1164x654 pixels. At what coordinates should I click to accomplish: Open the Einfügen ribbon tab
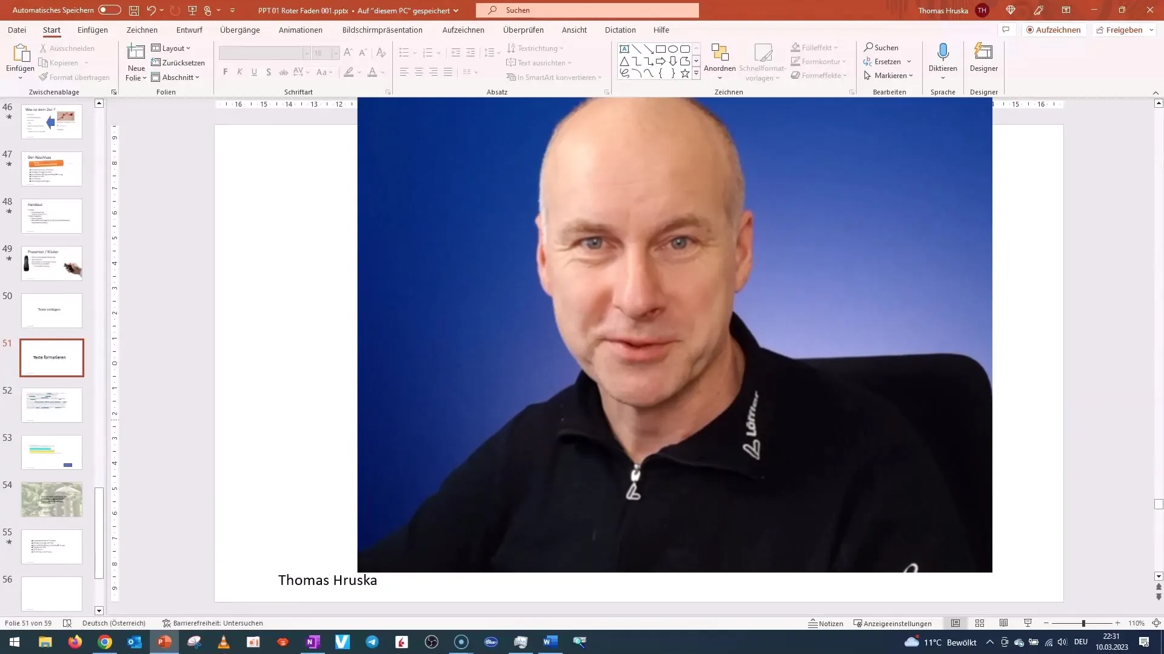click(92, 30)
